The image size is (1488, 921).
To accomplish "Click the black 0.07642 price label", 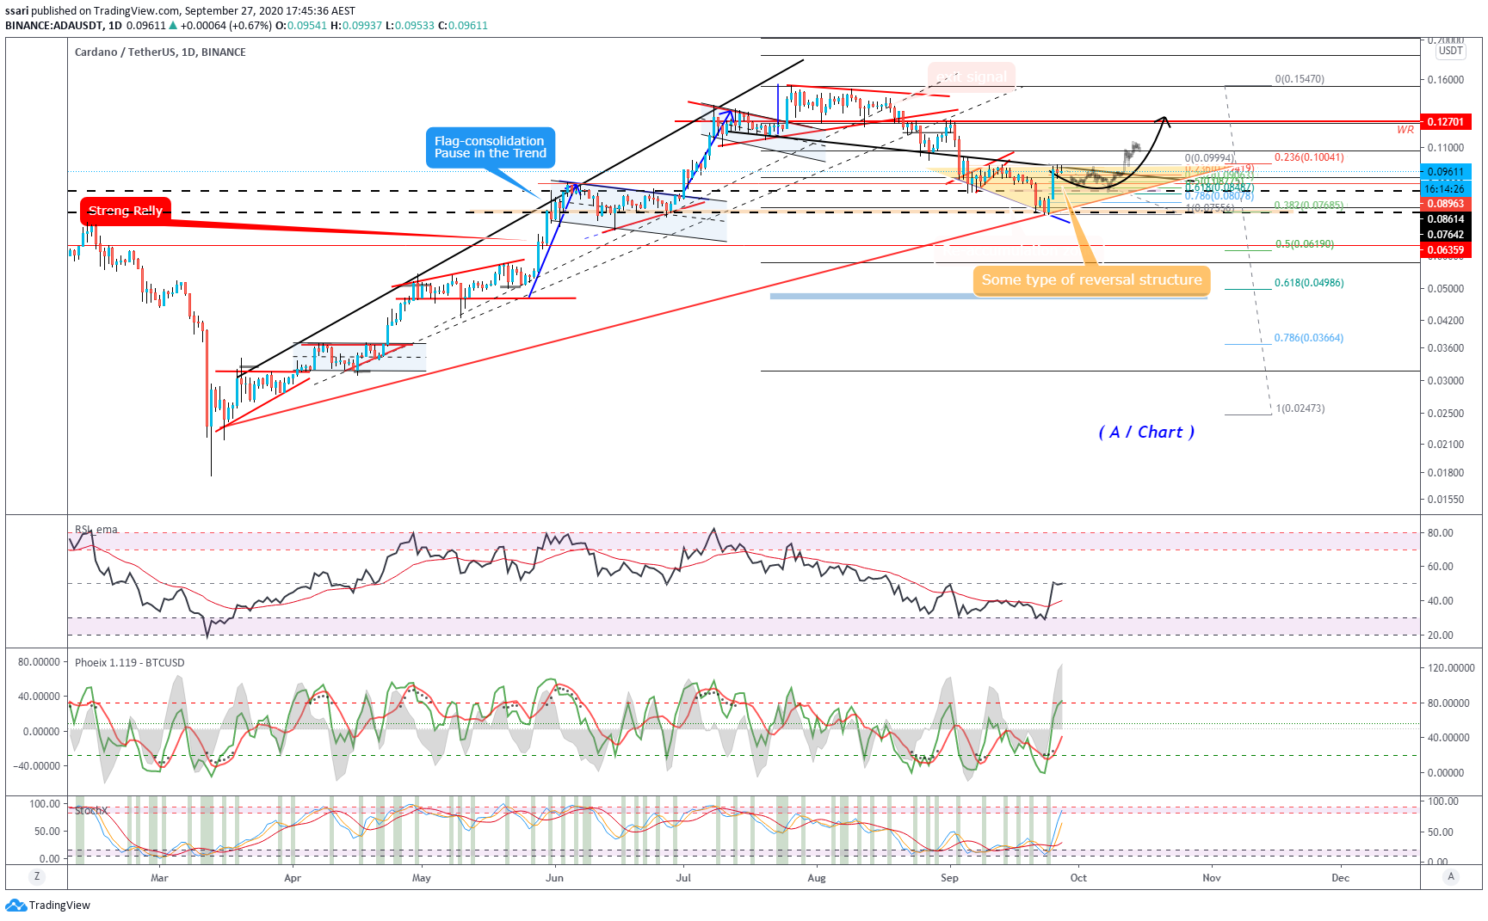I will 1446,235.
